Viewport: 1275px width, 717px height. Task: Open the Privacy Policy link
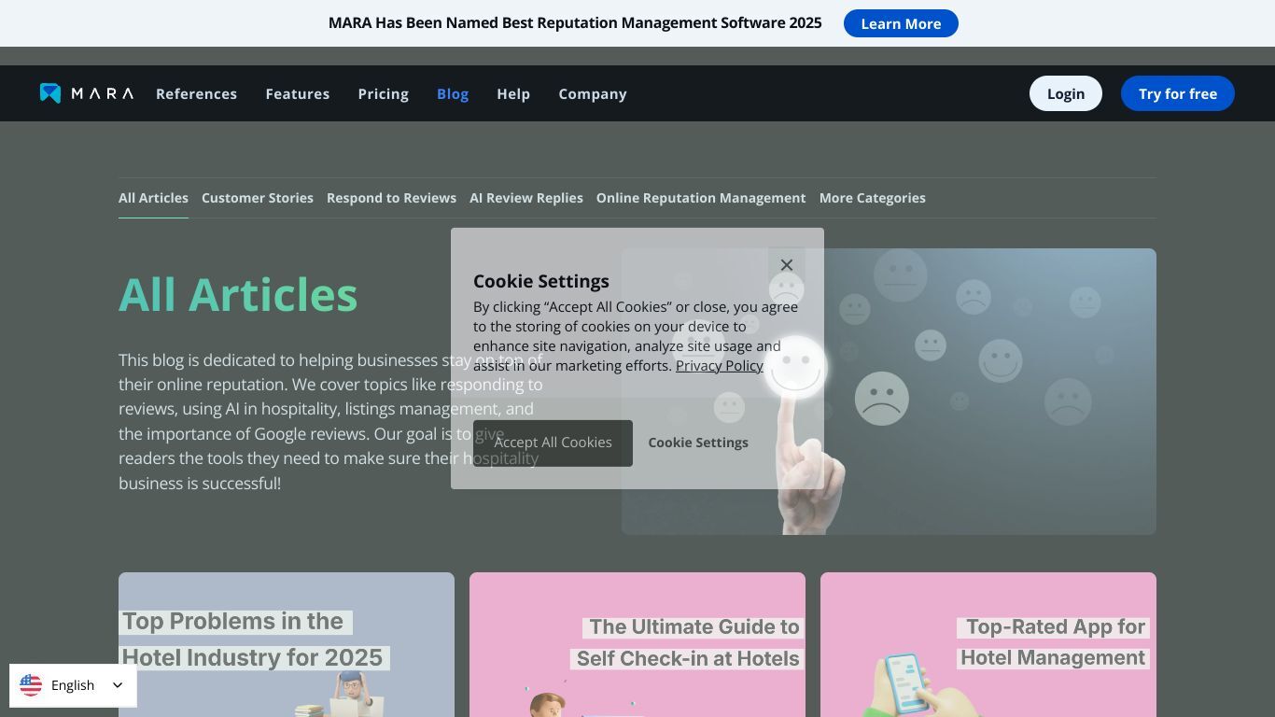pyautogui.click(x=720, y=365)
